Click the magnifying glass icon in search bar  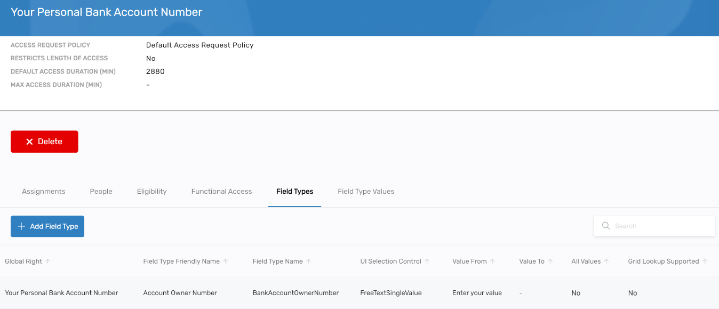(605, 225)
